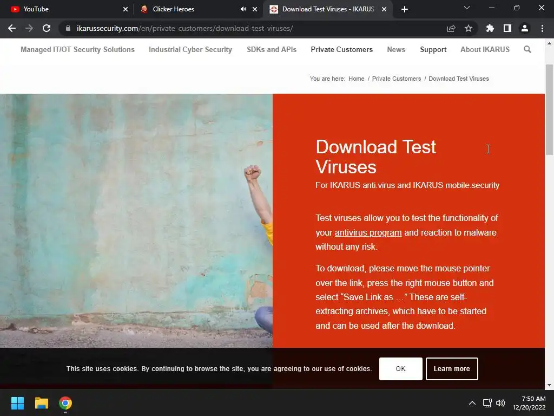554x416 pixels.
Task: Open the Windows Start menu
Action: [x=17, y=403]
